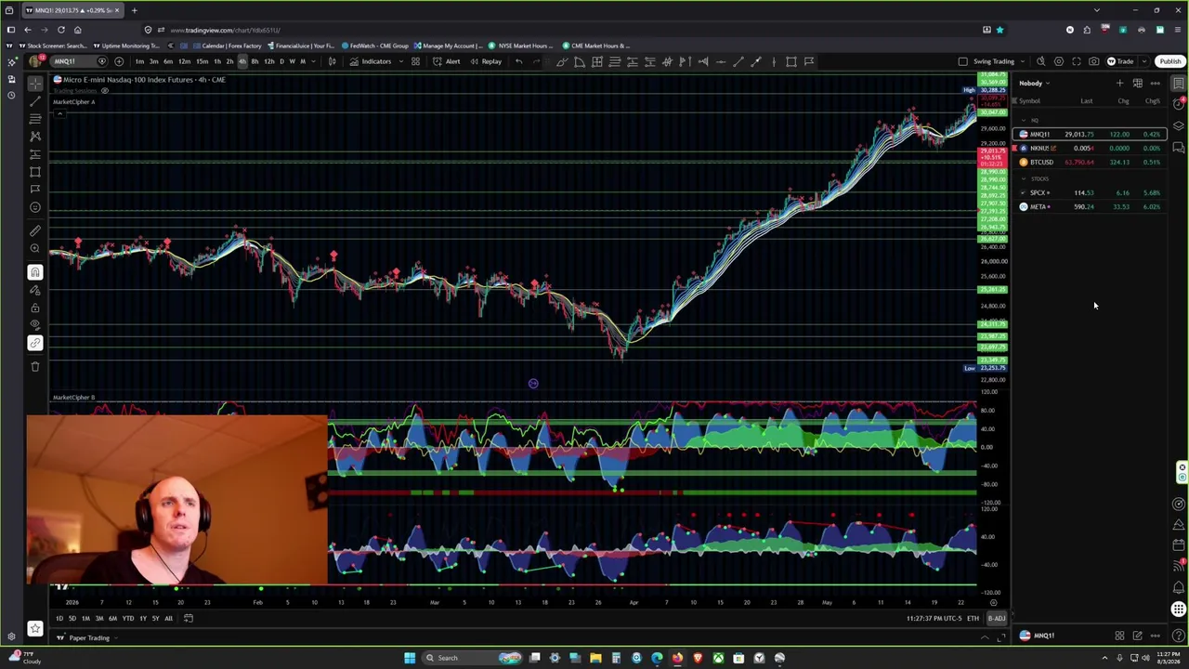Click the Trade button
The width and height of the screenshot is (1189, 669).
pos(1120,61)
